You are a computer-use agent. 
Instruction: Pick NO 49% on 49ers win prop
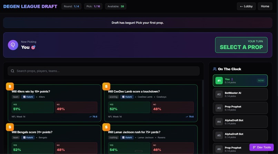coord(76,107)
